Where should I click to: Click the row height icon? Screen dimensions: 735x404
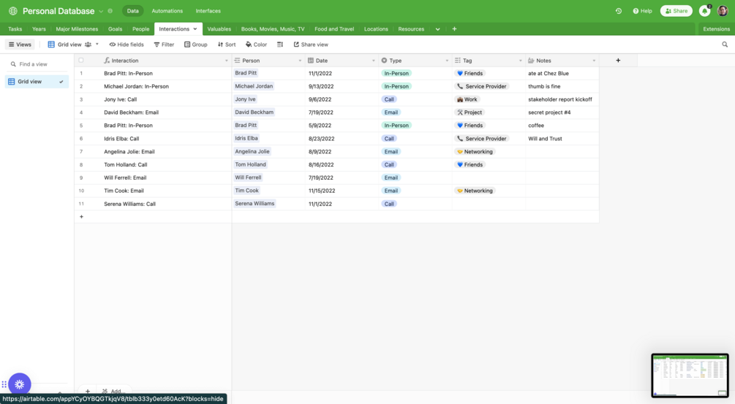[280, 45]
